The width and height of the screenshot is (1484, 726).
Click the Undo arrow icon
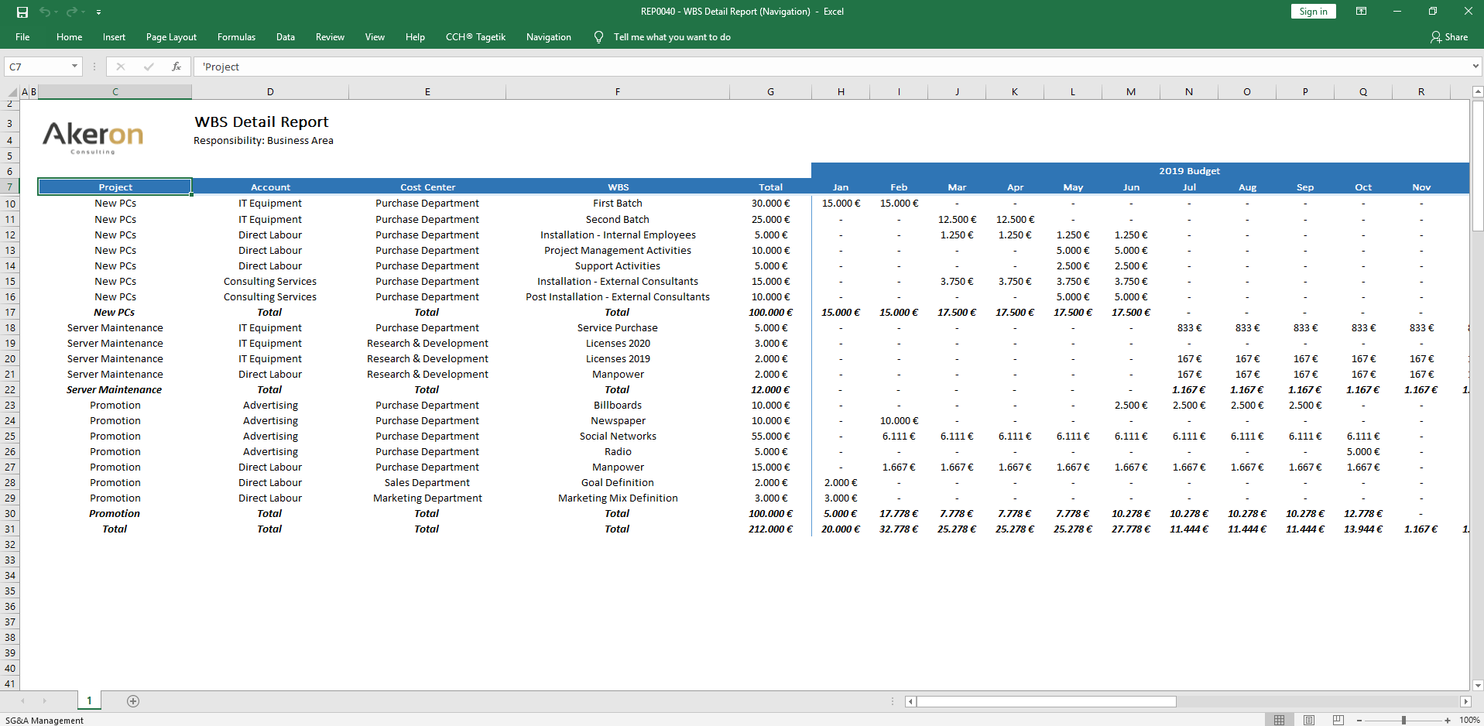pos(44,12)
